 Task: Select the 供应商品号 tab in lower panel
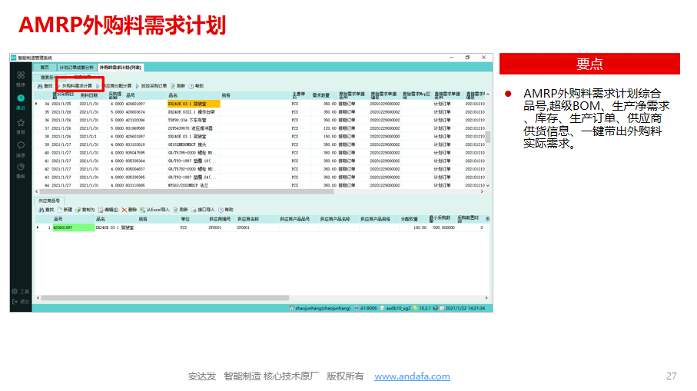coord(50,200)
